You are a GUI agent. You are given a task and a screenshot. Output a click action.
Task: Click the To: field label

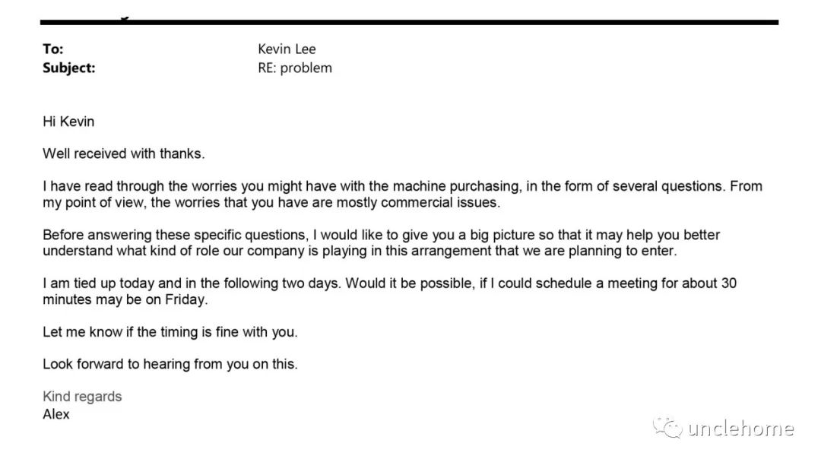click(53, 49)
